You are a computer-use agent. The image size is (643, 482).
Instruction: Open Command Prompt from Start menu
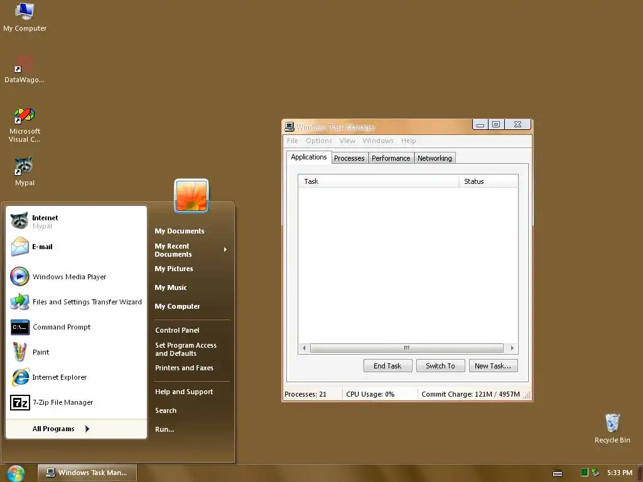pos(76,327)
